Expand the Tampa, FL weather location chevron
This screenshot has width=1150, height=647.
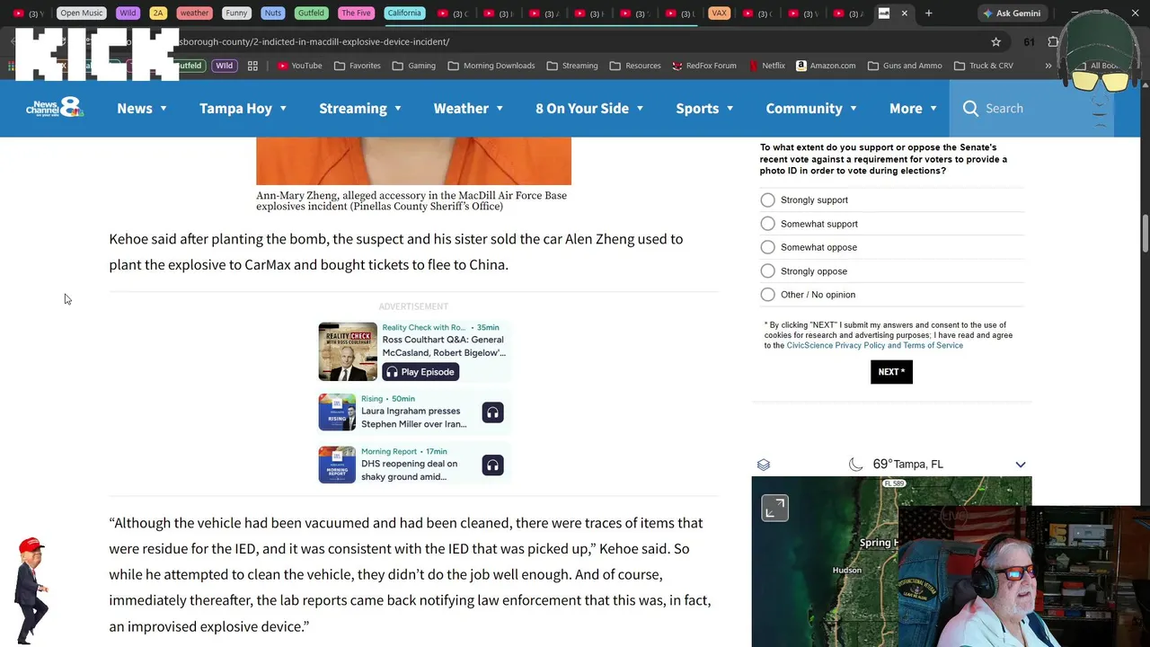tap(1021, 465)
